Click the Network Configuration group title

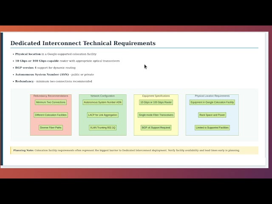tap(102, 96)
